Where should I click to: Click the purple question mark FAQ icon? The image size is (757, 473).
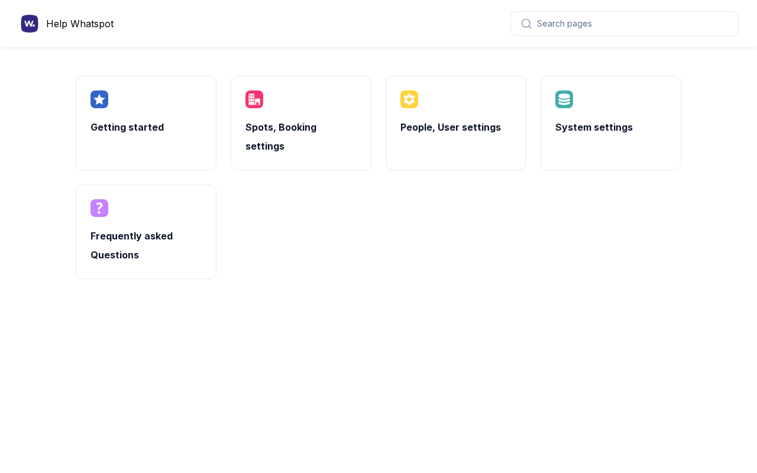(99, 208)
